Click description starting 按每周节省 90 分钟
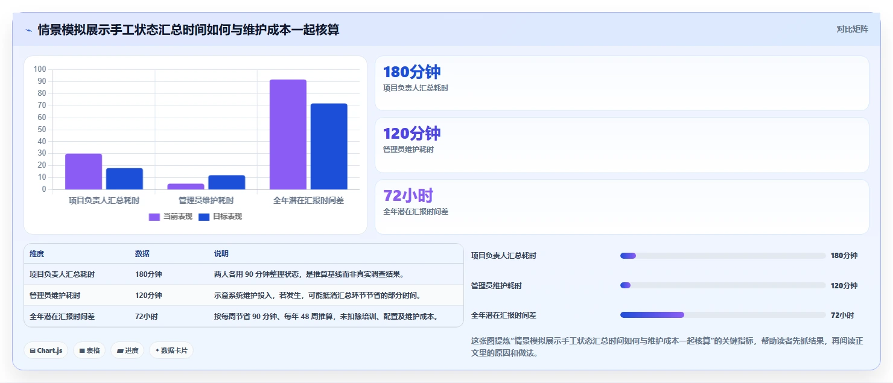The height and width of the screenshot is (383, 893). point(326,316)
